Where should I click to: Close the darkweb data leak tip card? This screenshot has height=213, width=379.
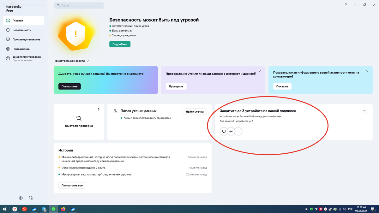(x=260, y=71)
